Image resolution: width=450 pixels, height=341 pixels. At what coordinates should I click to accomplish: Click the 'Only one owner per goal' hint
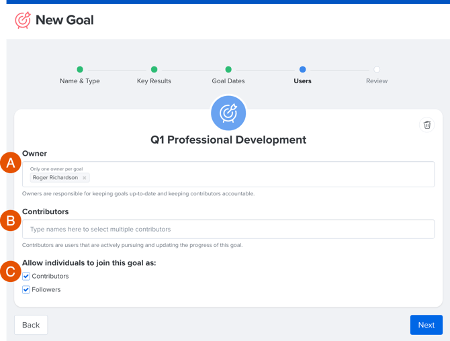[x=56, y=169]
